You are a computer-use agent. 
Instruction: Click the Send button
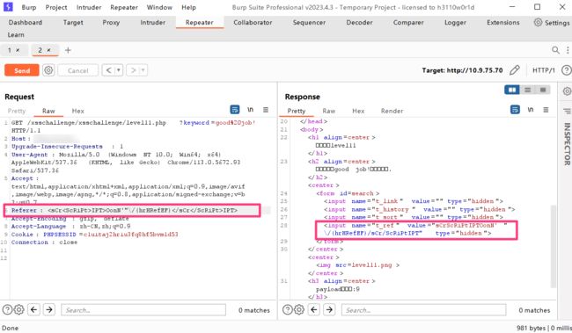(x=22, y=70)
